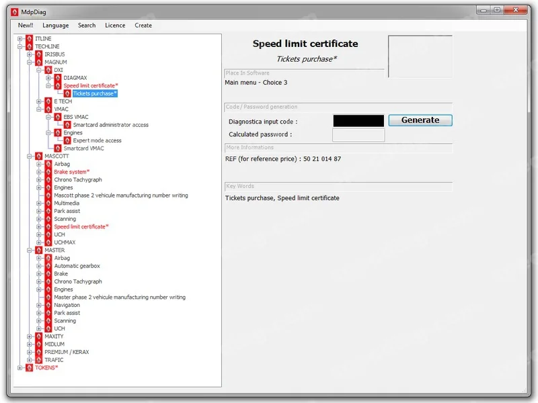Collapse the MASTER tree node
538x403 pixels.
point(30,251)
